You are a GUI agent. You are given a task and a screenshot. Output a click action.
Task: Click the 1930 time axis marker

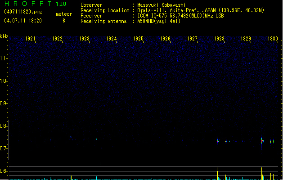point(273,38)
